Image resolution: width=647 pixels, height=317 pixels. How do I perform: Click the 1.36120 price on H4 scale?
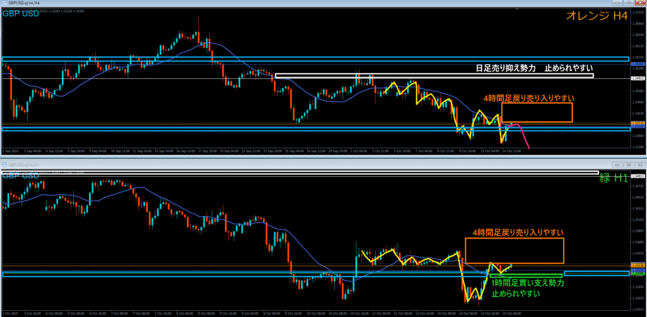[x=638, y=46]
